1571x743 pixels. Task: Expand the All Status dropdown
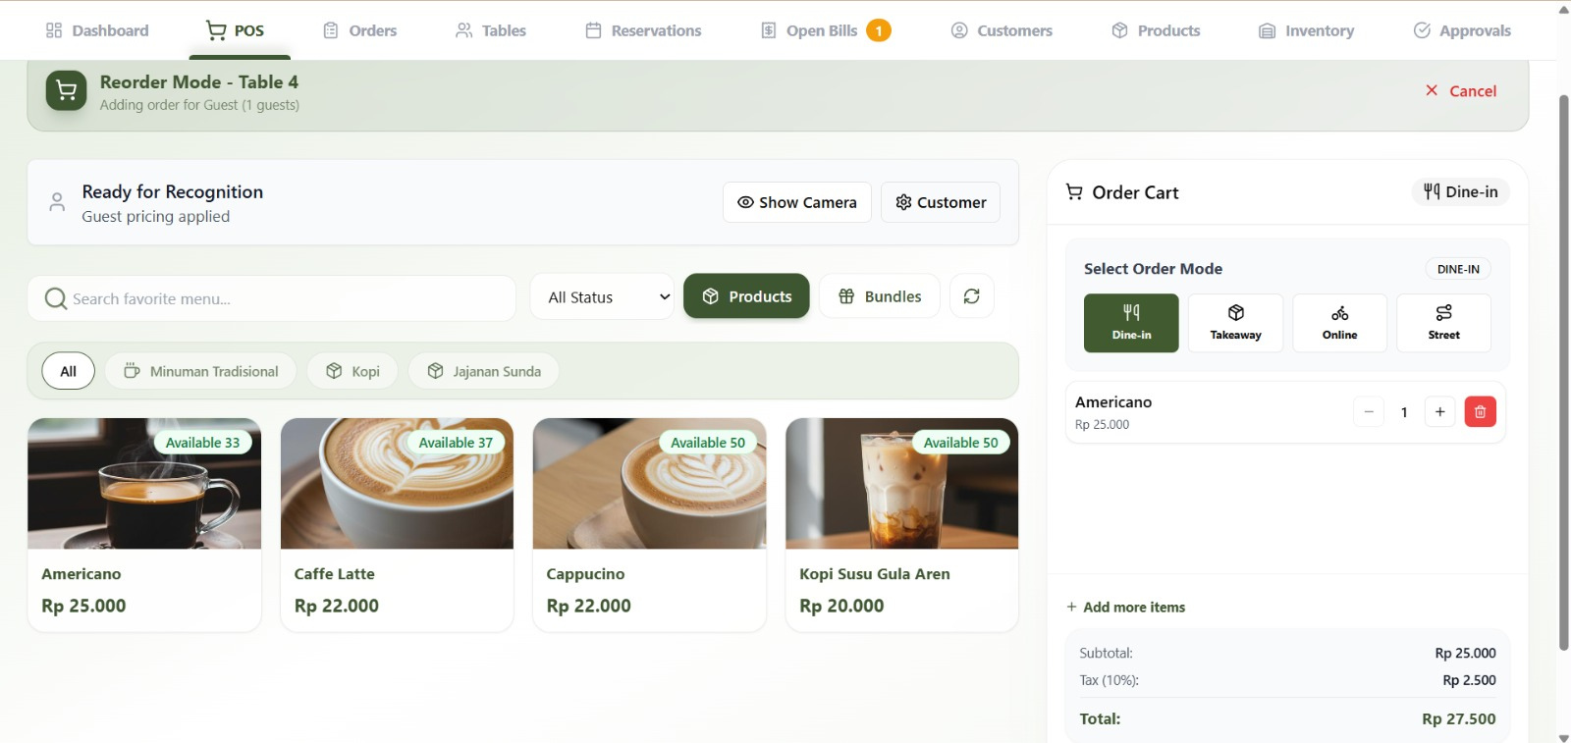(x=603, y=296)
